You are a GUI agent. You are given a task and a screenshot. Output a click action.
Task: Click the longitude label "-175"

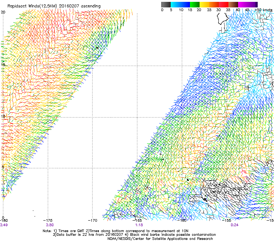[x=48, y=221]
